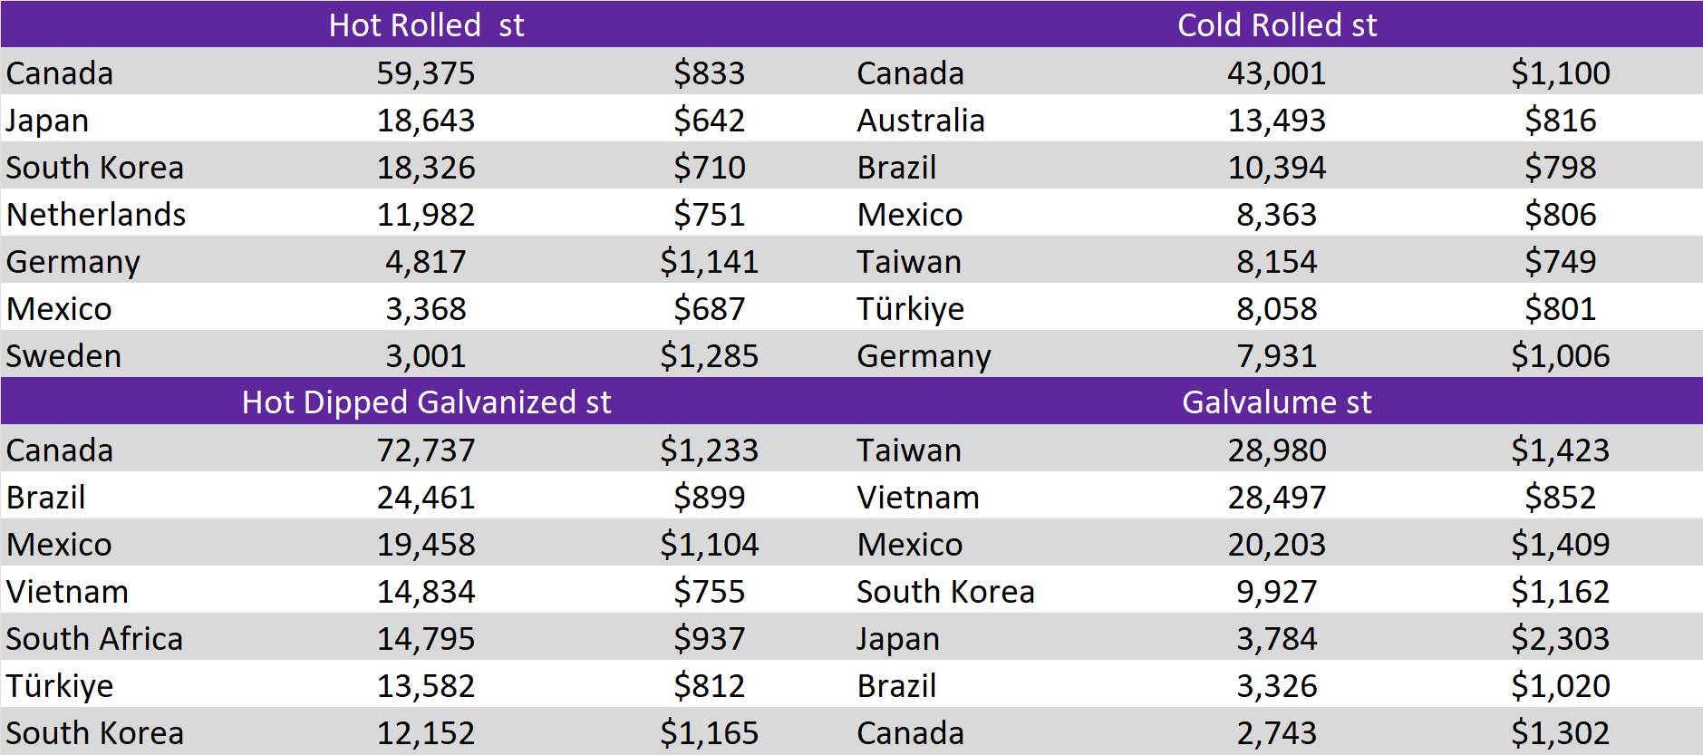The height and width of the screenshot is (755, 1703).
Task: Select the Hot Dipped Galvanized st header
Action: (x=426, y=402)
